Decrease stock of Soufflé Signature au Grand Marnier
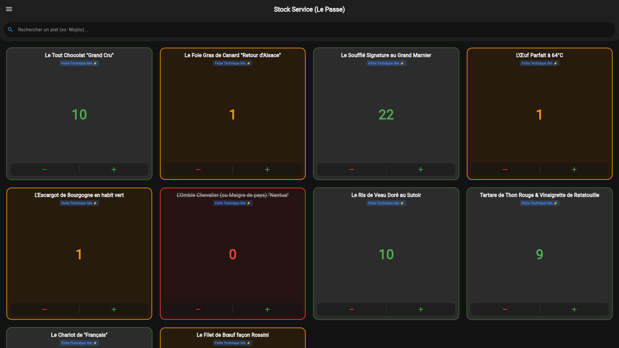Viewport: 619px width, 348px height. pyautogui.click(x=352, y=169)
